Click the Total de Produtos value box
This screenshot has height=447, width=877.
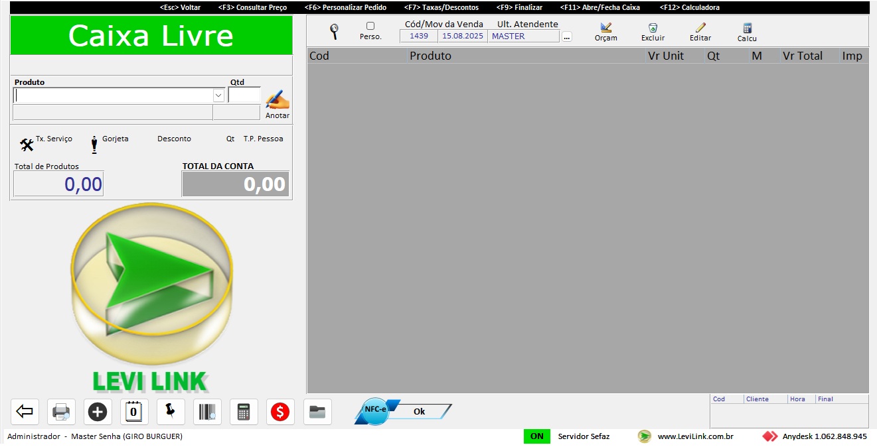pyautogui.click(x=58, y=184)
